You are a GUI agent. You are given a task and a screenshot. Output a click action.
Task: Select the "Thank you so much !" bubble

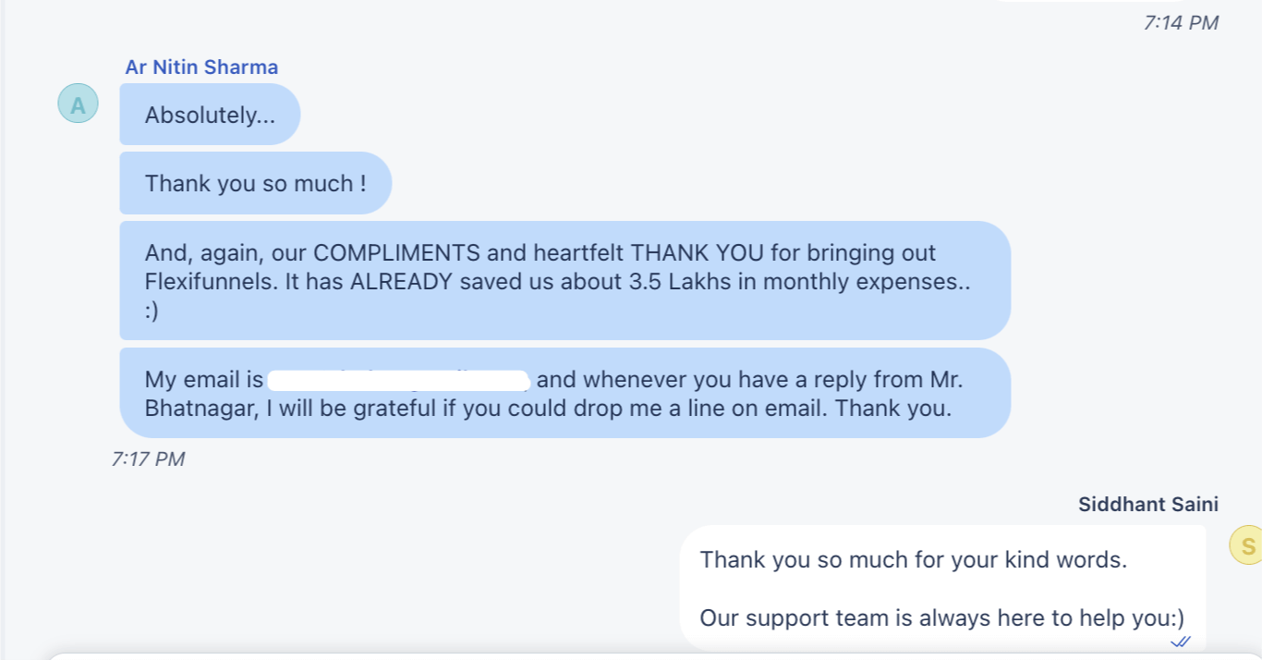[x=255, y=183]
